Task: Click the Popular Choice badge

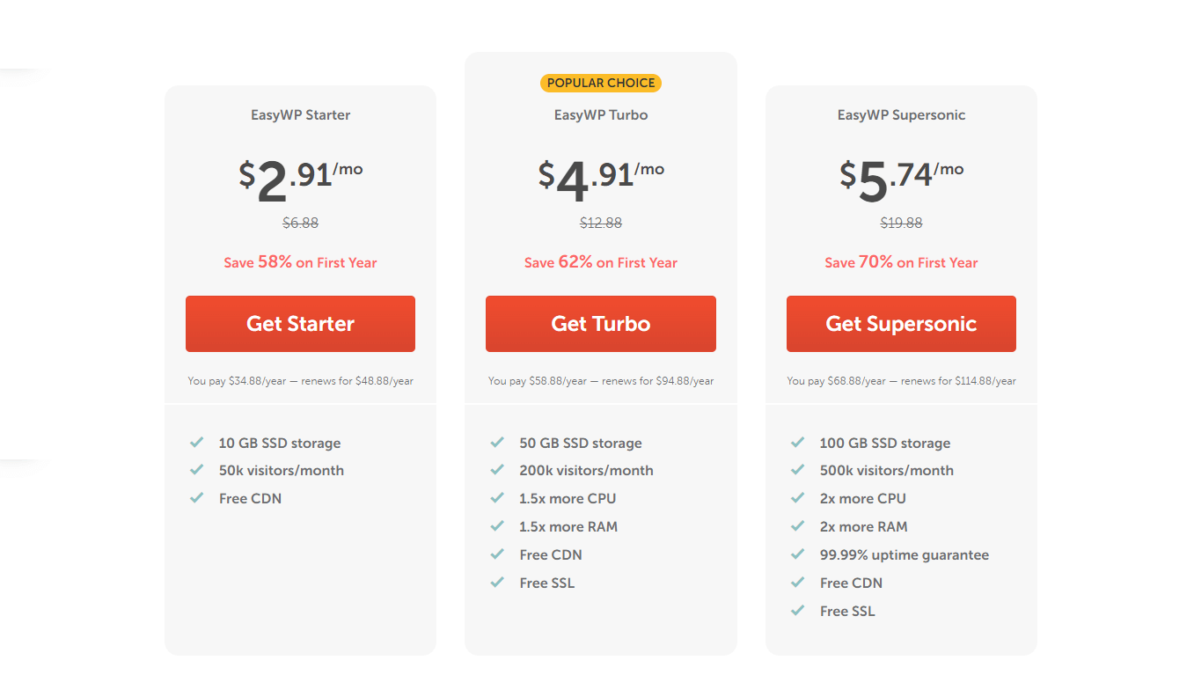Action: 601,83
